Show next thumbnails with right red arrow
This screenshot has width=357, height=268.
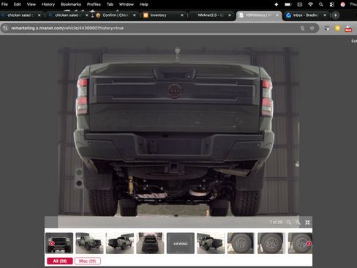click(309, 243)
